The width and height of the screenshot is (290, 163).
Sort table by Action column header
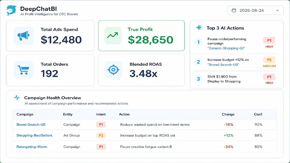pyautogui.click(x=124, y=114)
